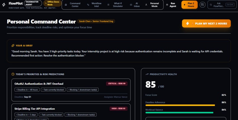Image resolution: width=238 pixels, height=120 pixels.
Task: Go to the AI Inbox tab
Action: pyautogui.click(x=136, y=5)
